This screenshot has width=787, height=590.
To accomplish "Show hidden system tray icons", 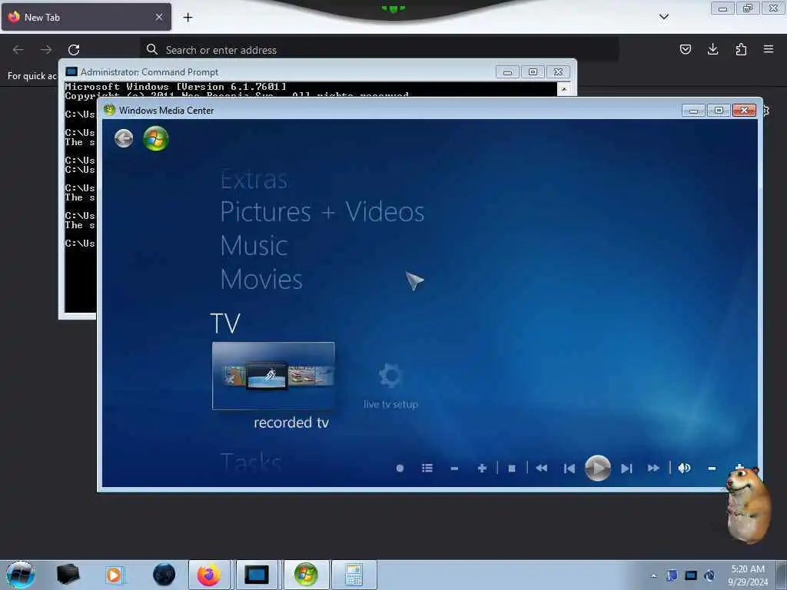I will (653, 575).
